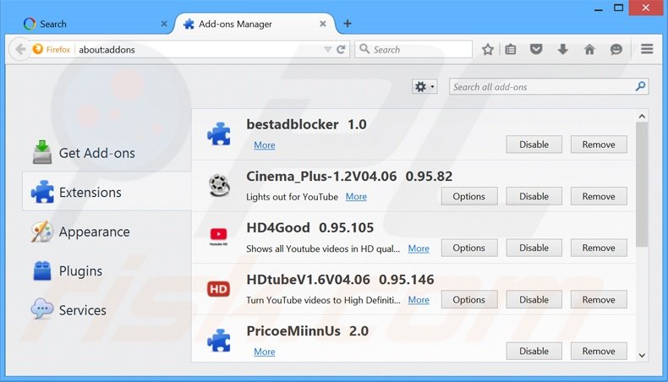Open Options for Cinema_Plus-1.2V04.06
The height and width of the screenshot is (382, 668).
tap(469, 196)
